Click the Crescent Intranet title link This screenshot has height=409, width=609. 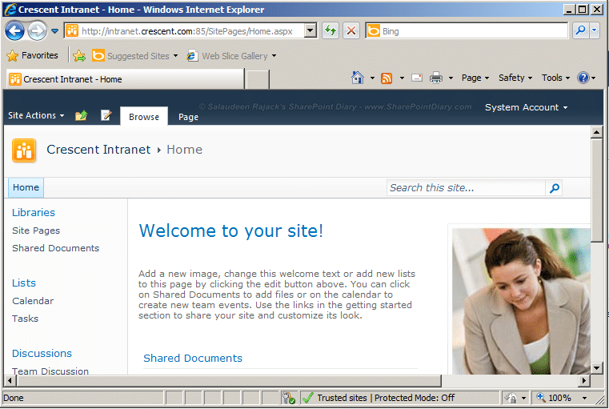(x=98, y=150)
